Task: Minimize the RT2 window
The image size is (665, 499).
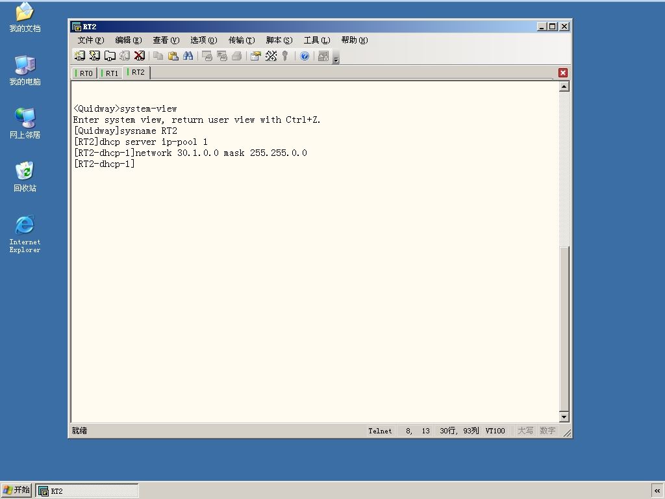Action: tap(542, 26)
